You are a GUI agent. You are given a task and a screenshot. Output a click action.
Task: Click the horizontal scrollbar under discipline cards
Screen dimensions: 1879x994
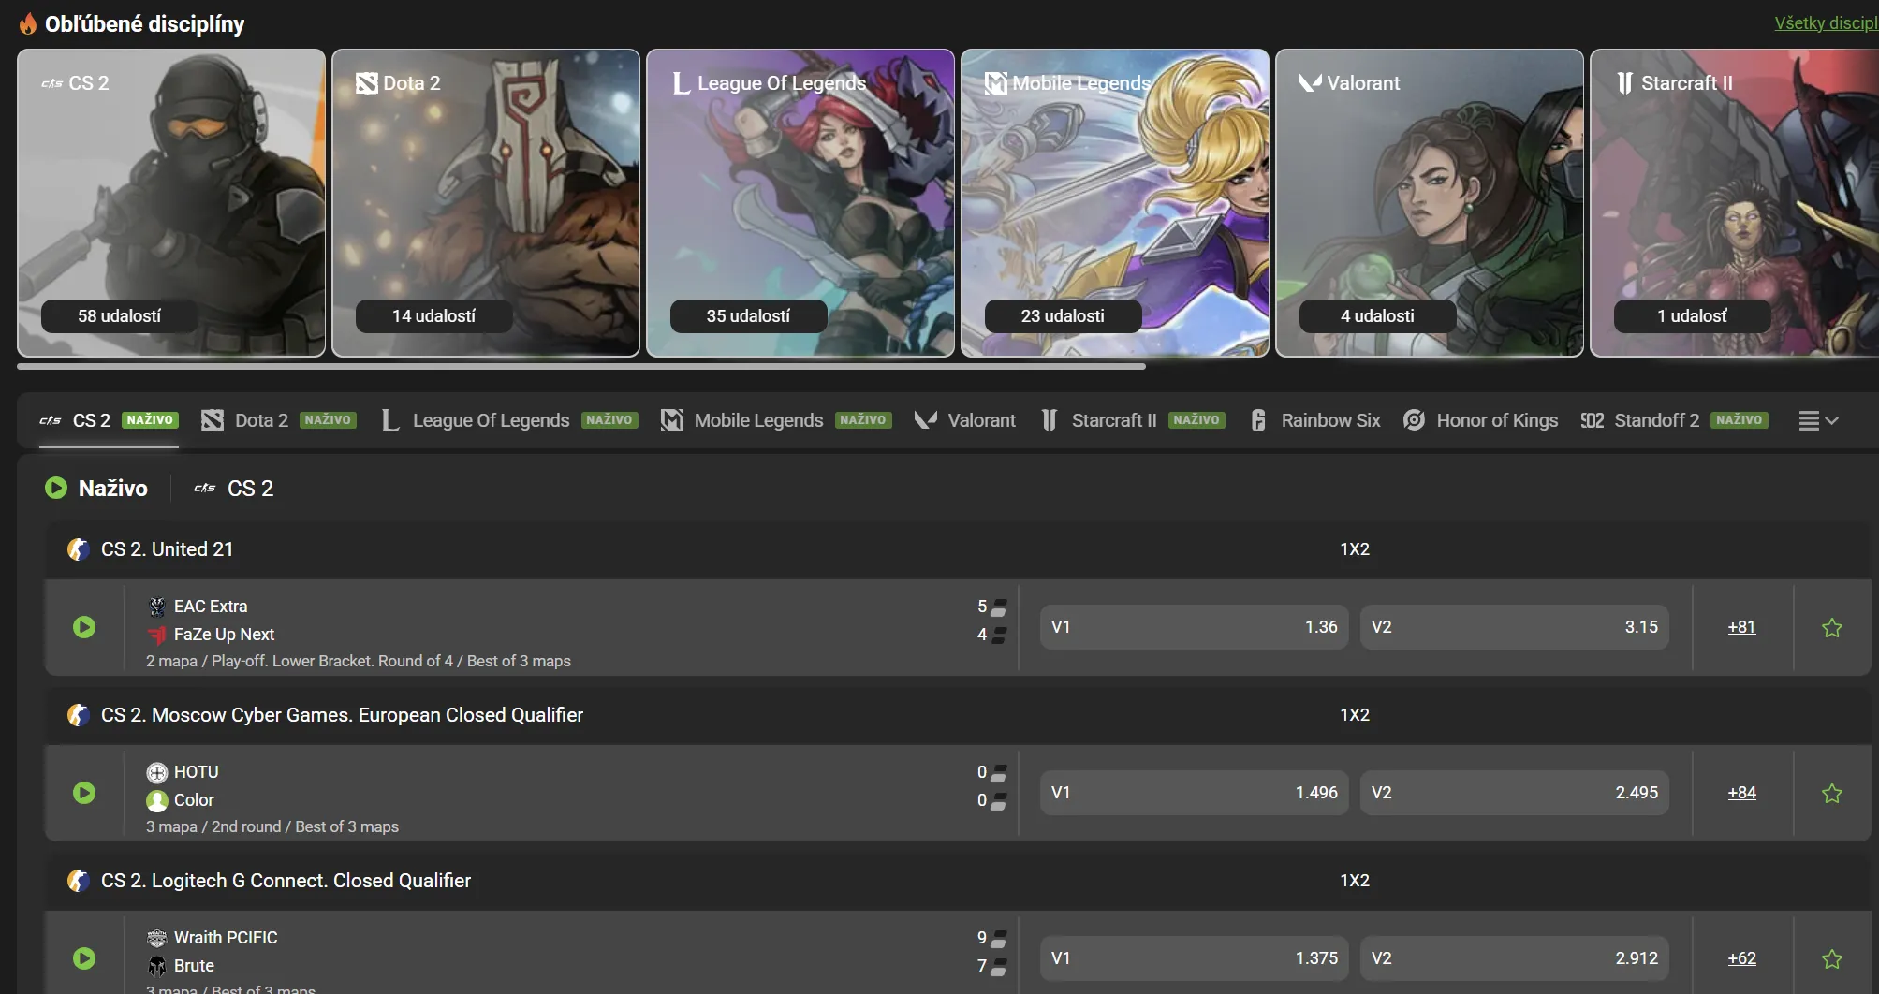(x=581, y=366)
